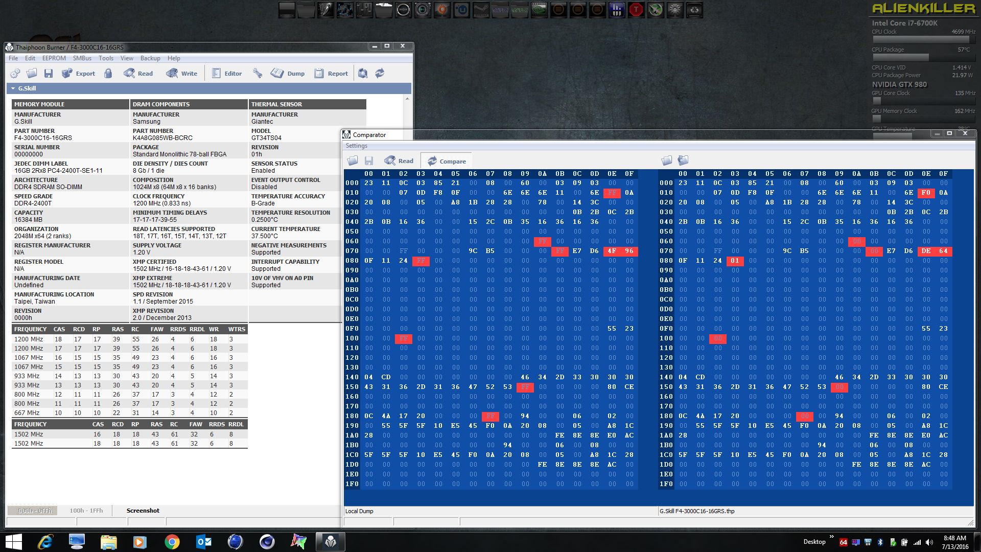
Task: Click the Bluetooth tray icon
Action: pyautogui.click(x=880, y=542)
